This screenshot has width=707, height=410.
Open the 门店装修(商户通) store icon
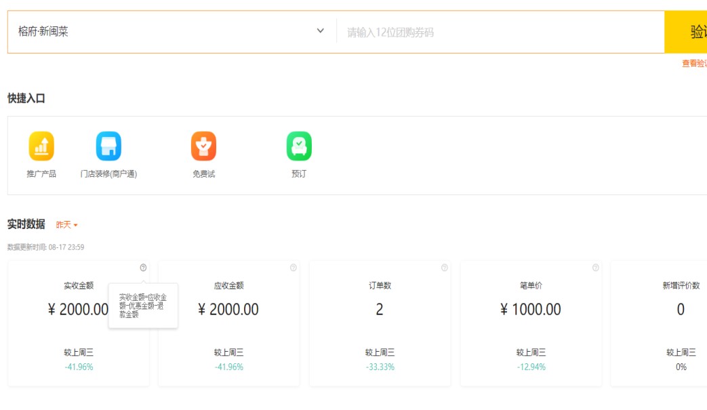[x=108, y=146]
